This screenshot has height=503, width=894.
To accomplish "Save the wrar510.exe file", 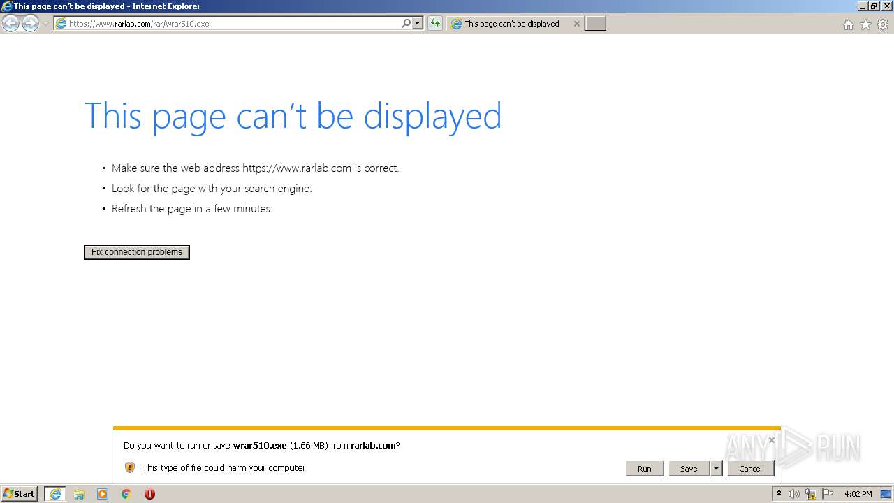I will [x=689, y=469].
